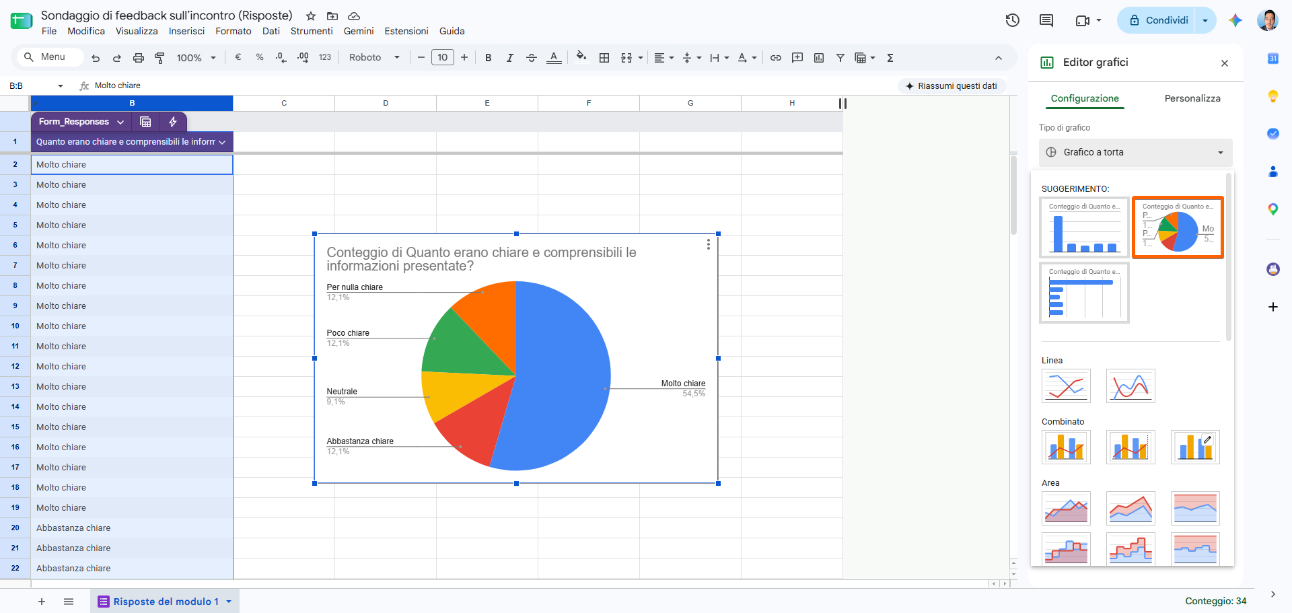
Task: Open the Condividi arrow dropdown
Action: [1205, 20]
